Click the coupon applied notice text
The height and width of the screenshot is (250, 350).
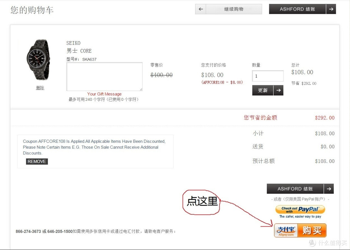coord(94,147)
